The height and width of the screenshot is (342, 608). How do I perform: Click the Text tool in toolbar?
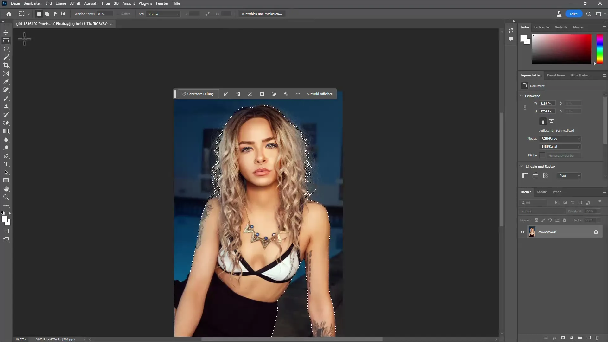(x=6, y=164)
